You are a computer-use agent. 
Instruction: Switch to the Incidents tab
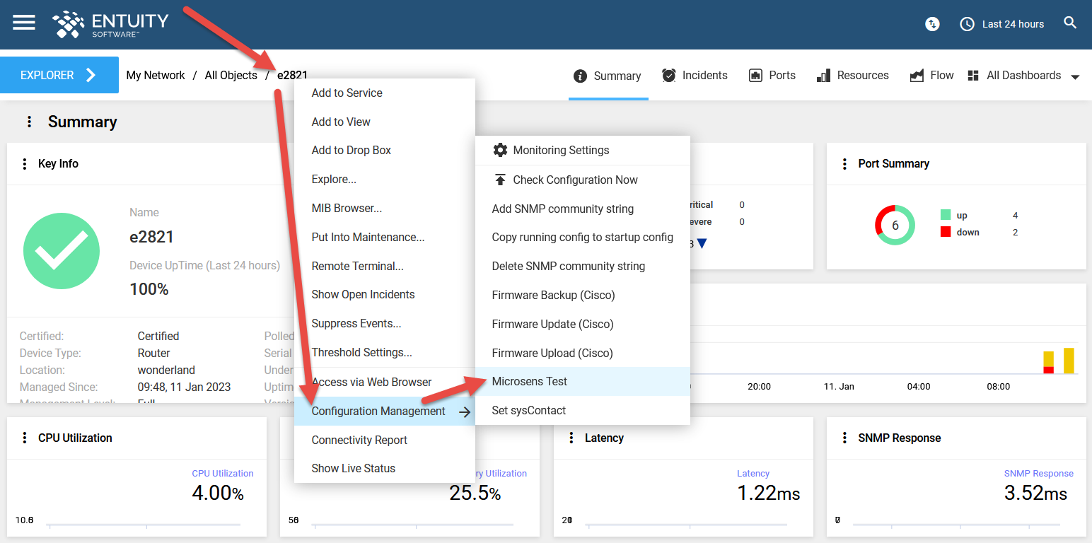coord(695,75)
